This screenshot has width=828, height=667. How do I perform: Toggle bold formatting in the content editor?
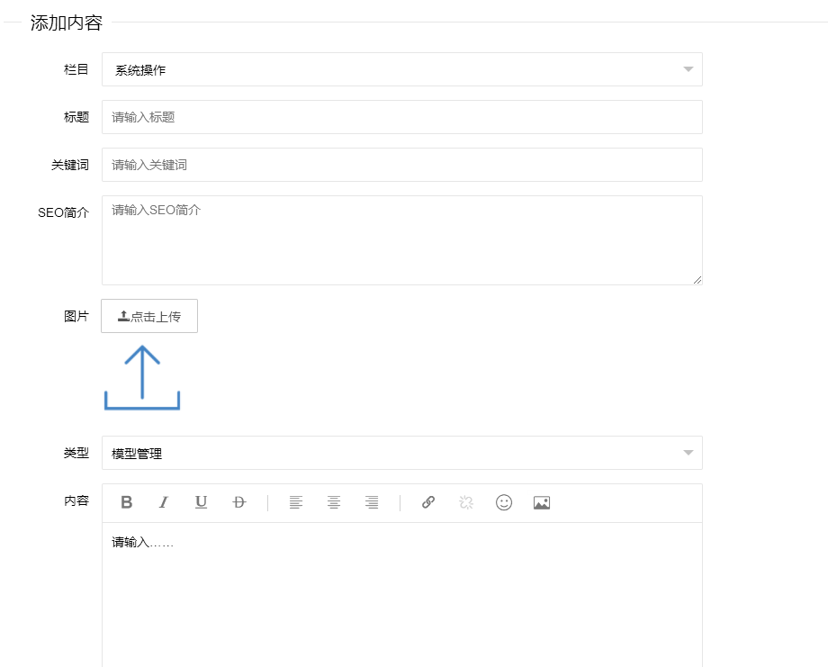click(125, 502)
